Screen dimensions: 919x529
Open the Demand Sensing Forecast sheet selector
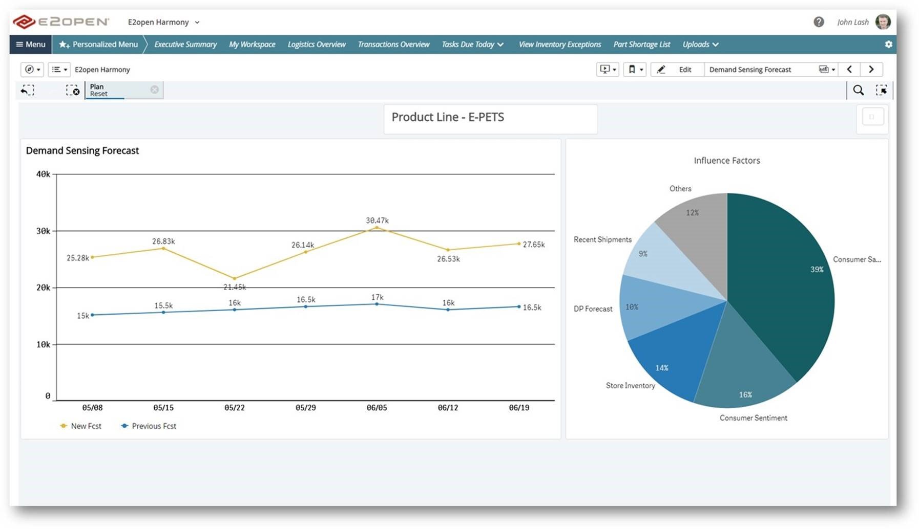coord(771,70)
